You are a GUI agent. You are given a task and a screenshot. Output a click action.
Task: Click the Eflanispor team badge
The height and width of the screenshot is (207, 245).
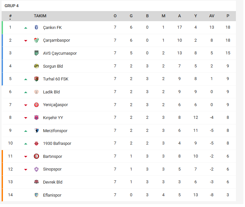[x=36, y=195]
